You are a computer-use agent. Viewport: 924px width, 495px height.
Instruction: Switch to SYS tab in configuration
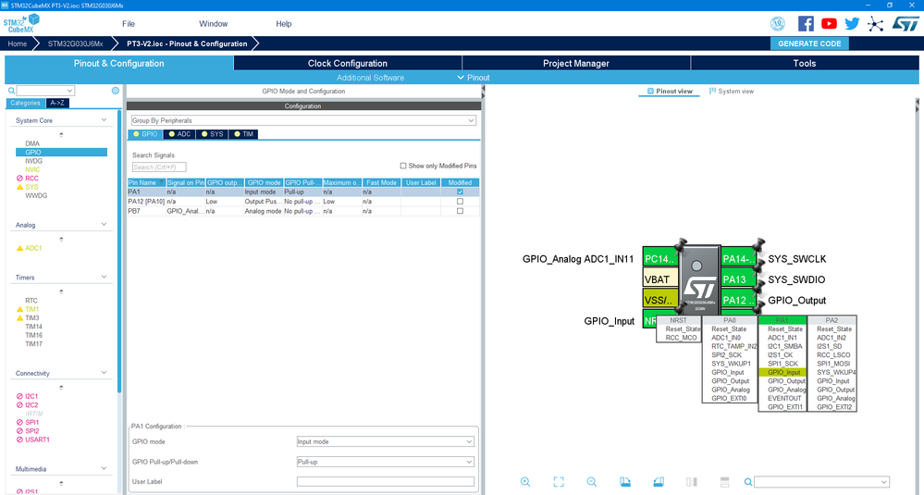pyautogui.click(x=212, y=134)
